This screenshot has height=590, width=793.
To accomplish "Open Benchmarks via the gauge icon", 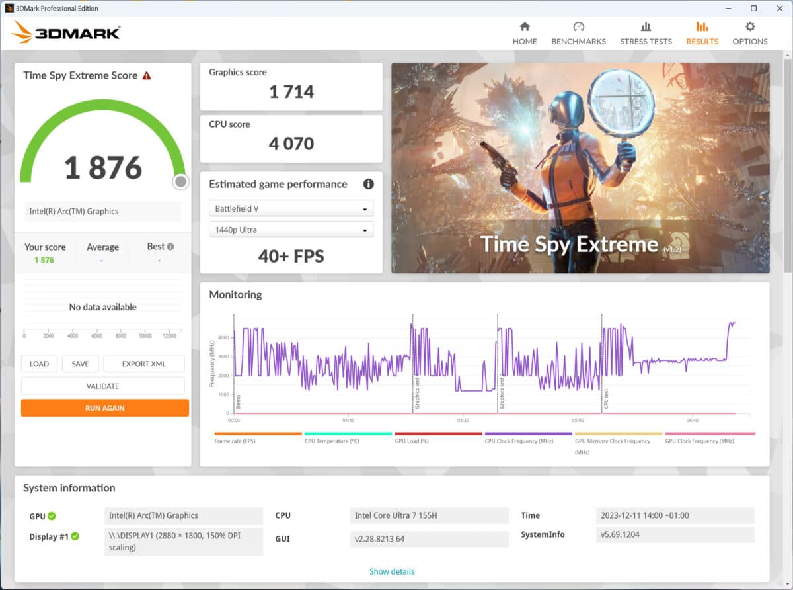I will [578, 27].
